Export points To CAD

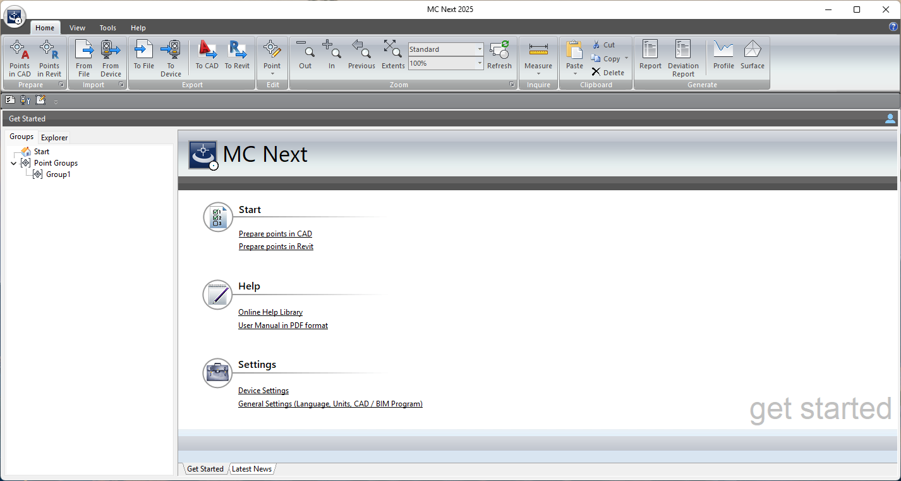207,55
